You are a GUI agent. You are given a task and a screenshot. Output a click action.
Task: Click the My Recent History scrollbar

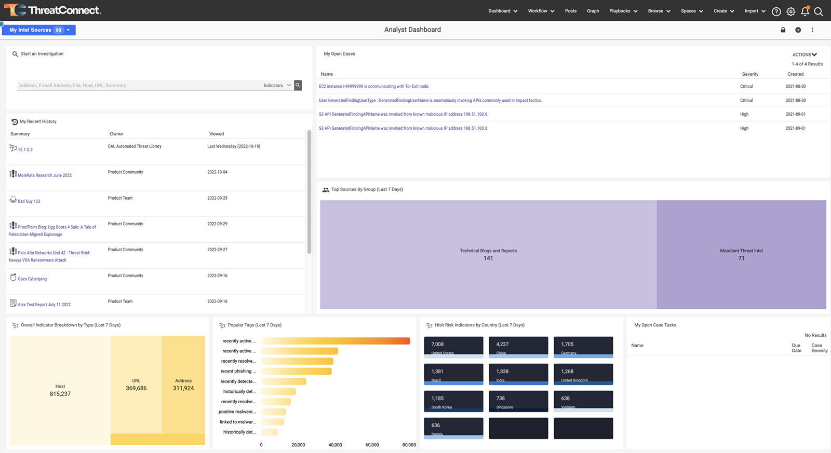(310, 192)
